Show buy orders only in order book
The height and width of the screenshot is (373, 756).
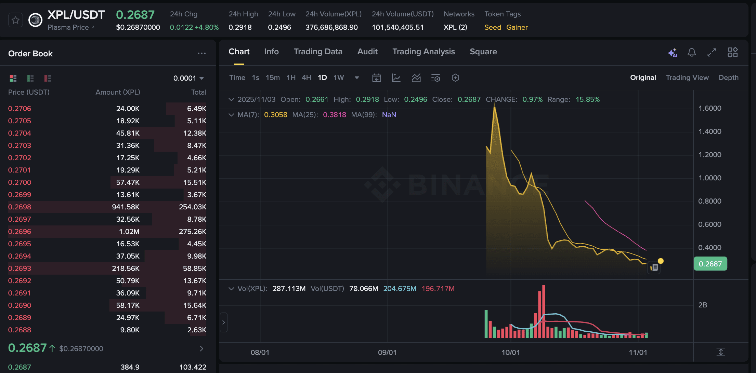pyautogui.click(x=30, y=79)
